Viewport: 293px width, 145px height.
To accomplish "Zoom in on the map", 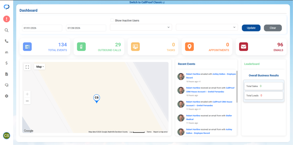I will 27,94.
